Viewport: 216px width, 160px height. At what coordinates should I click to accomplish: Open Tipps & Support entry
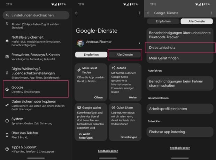pos(36,149)
